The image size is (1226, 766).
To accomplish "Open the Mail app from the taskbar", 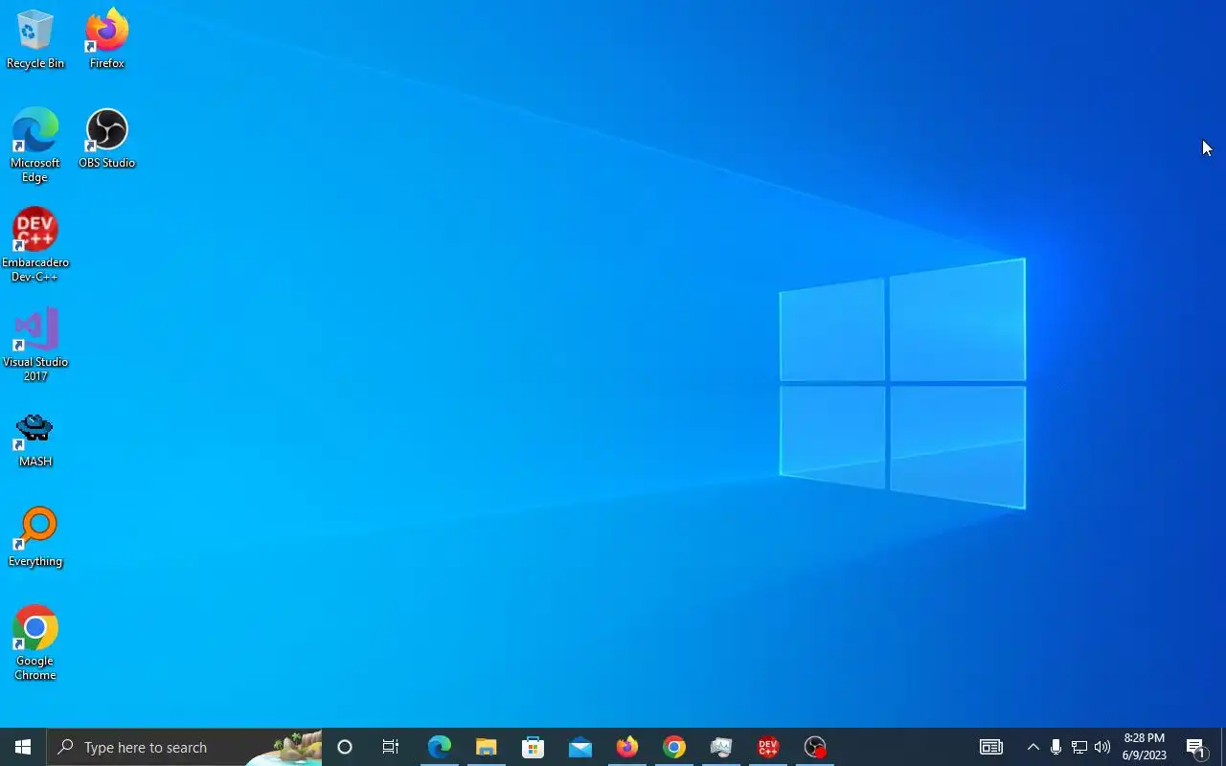I will coord(580,747).
